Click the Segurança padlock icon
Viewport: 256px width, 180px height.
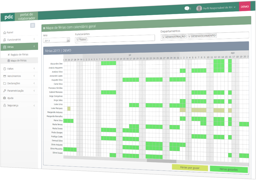pos(5,105)
